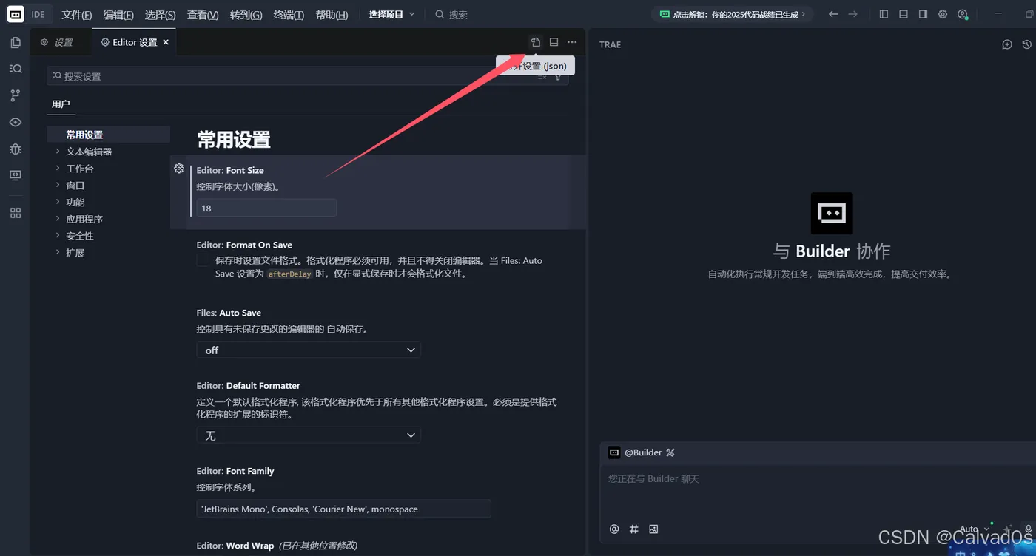Open the 选择项目 project dropdown
Image resolution: width=1036 pixels, height=556 pixels.
pyautogui.click(x=392, y=14)
